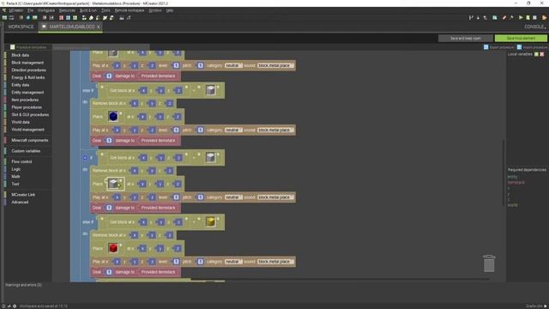The width and height of the screenshot is (549, 309).
Task: Click the pull down-arrow toolbar icon
Action: point(478,17)
